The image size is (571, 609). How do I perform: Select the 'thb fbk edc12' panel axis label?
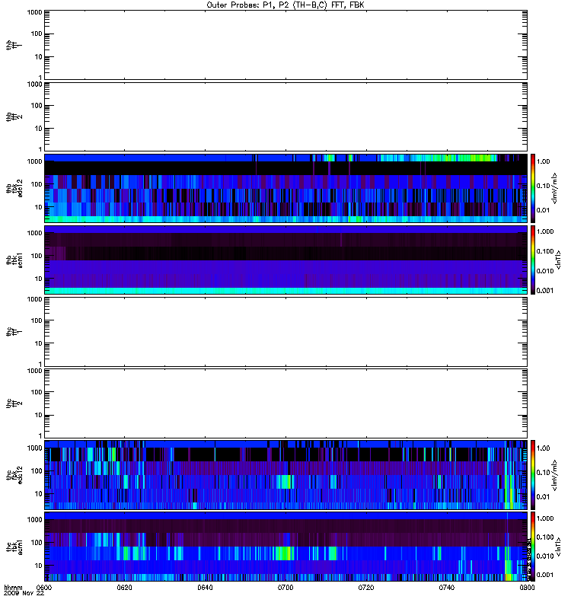tap(14, 188)
